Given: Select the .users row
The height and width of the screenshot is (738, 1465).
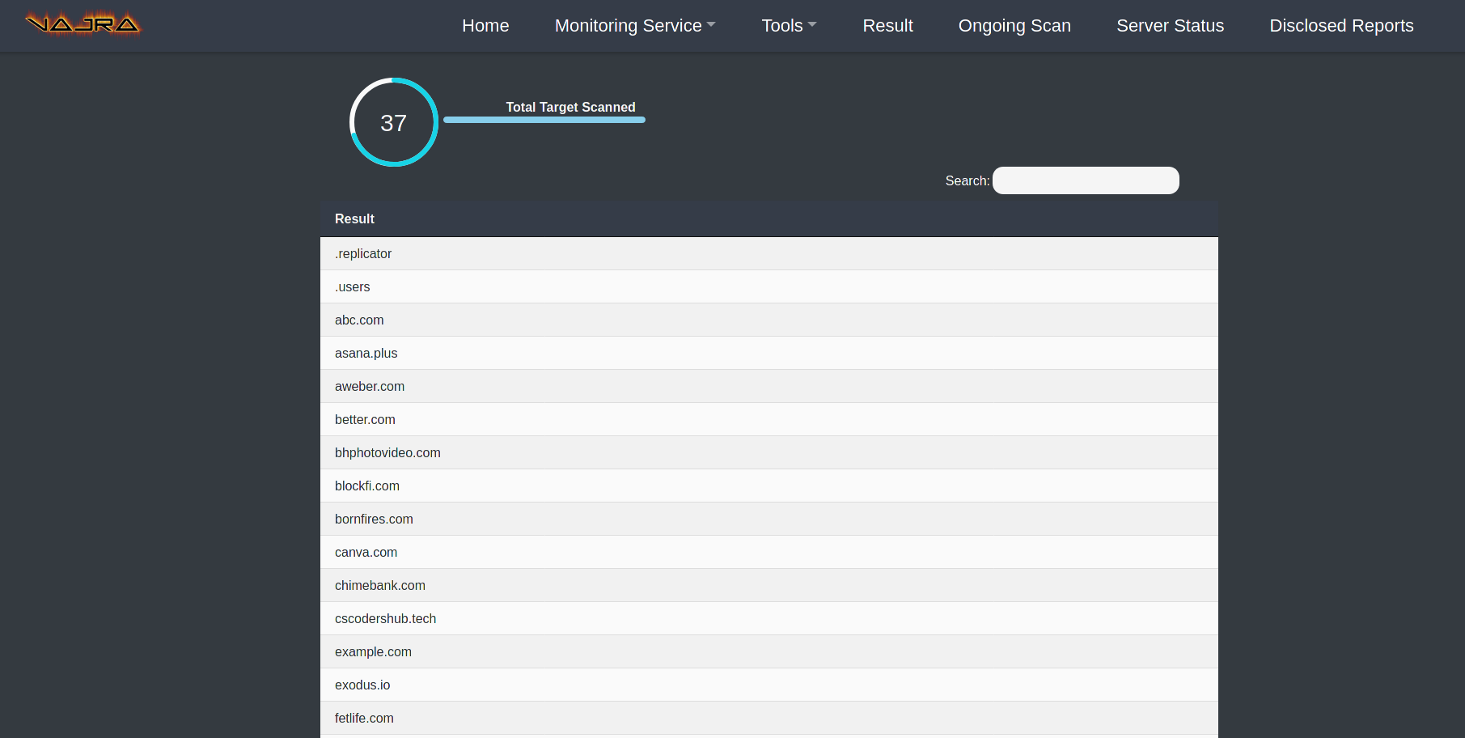Looking at the screenshot, I should click(769, 286).
